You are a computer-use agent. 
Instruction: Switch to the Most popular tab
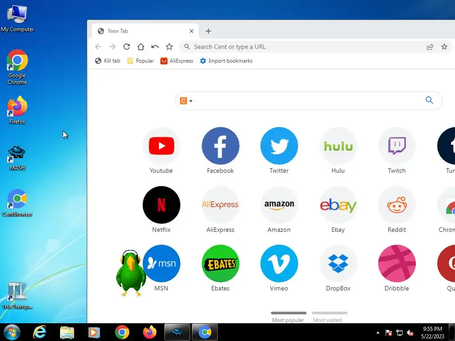coord(288,317)
